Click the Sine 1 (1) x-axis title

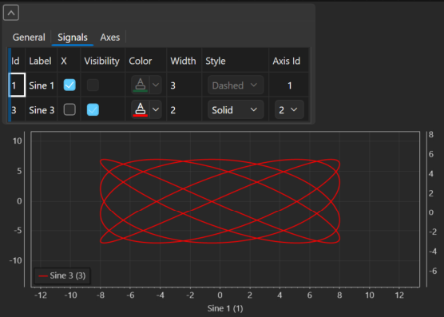[225, 308]
